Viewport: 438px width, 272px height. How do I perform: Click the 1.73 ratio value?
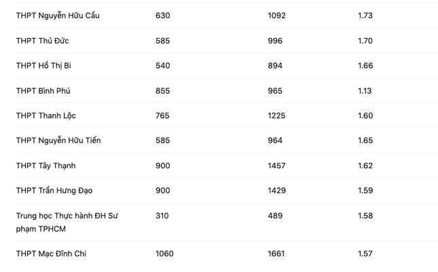point(365,16)
